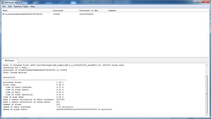Select hash text e10adc3949ba59abbe56e057f20f883e in list
The image size is (211, 119).
[x=24, y=14]
